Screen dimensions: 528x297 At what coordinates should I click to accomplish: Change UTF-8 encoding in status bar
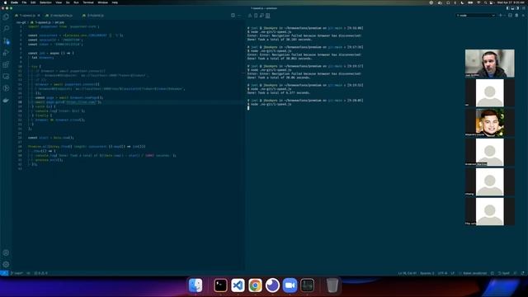(x=442, y=273)
